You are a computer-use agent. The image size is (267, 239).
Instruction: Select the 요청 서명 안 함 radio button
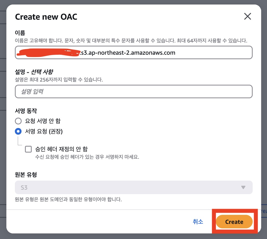pyautogui.click(x=18, y=121)
